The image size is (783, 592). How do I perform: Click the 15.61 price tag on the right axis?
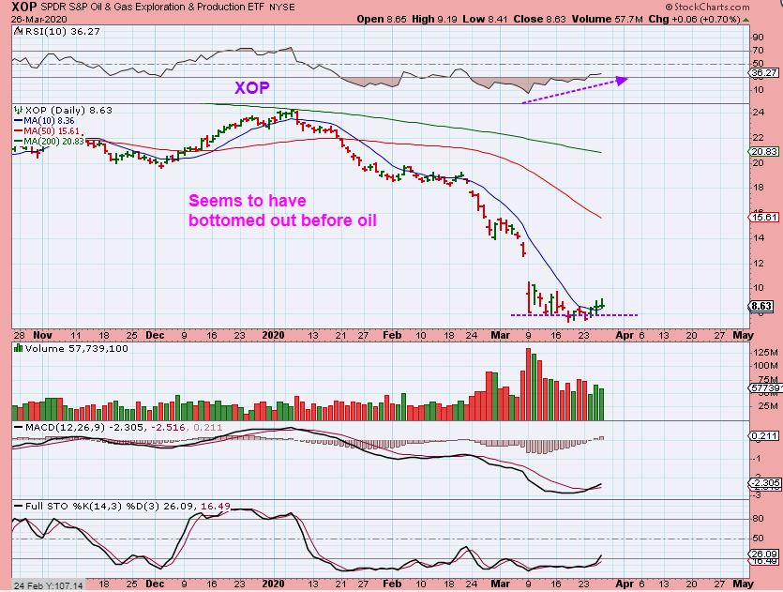pyautogui.click(x=764, y=217)
